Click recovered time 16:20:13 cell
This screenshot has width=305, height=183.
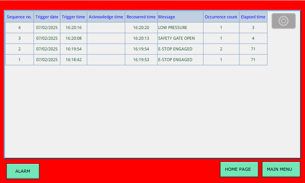141,38
